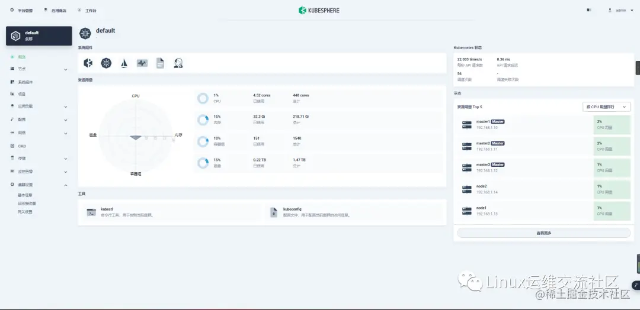Click the kubeconfig file download icon
The width and height of the screenshot is (640, 310).
click(274, 212)
